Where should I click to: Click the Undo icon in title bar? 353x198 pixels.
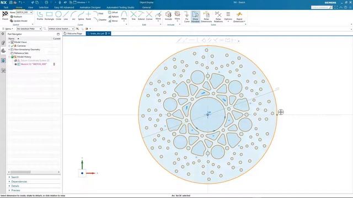tap(20, 2)
